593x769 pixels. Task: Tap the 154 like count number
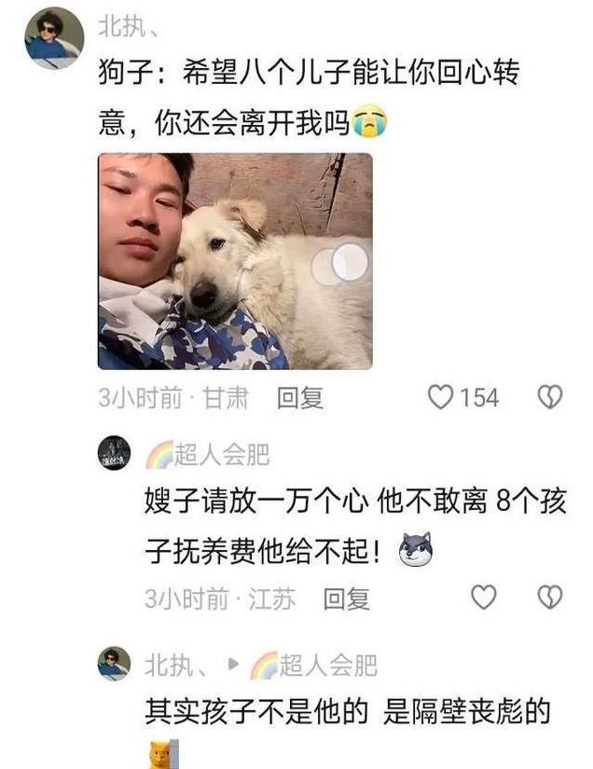tap(479, 398)
